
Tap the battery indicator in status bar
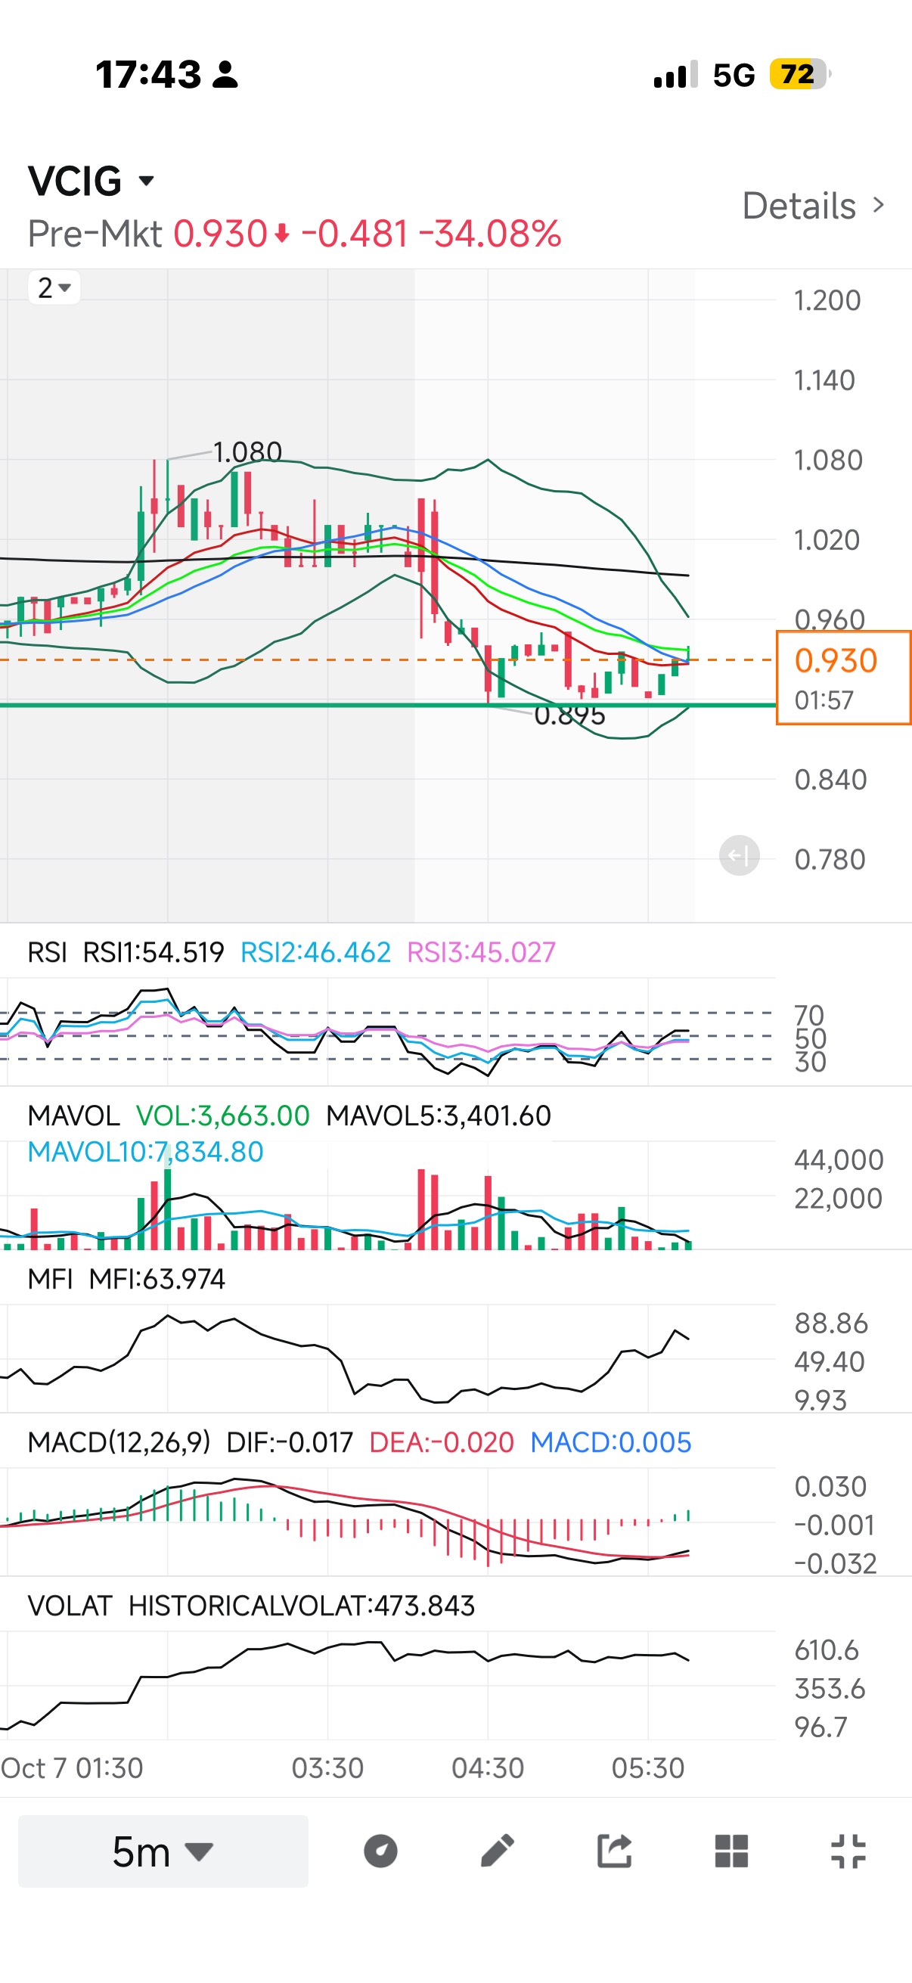pos(800,75)
